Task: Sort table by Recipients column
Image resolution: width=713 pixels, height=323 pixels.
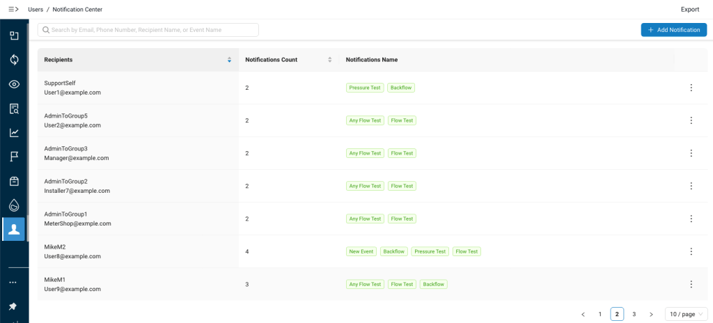Action: (229, 60)
